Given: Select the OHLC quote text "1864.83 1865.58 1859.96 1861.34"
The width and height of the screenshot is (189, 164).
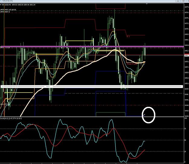Looking at the screenshot, I should [x=24, y=5].
